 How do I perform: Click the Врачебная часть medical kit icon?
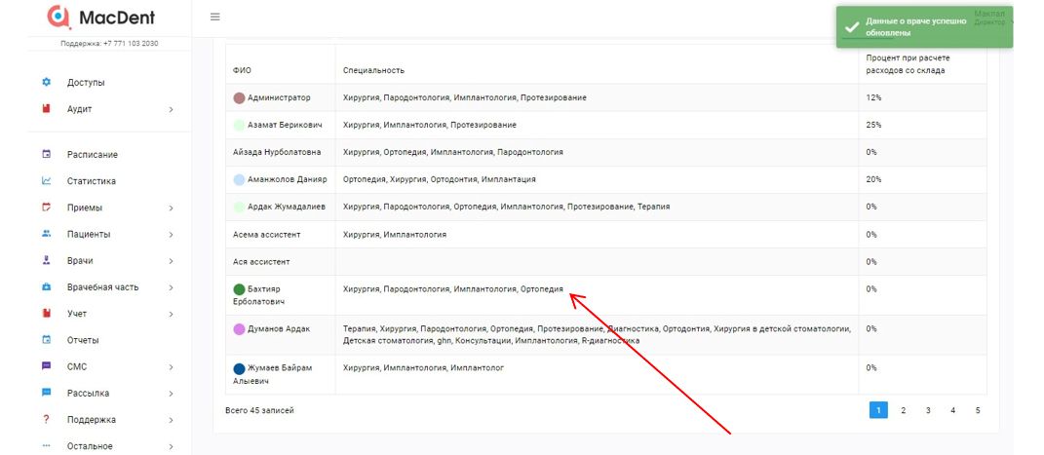[46, 287]
